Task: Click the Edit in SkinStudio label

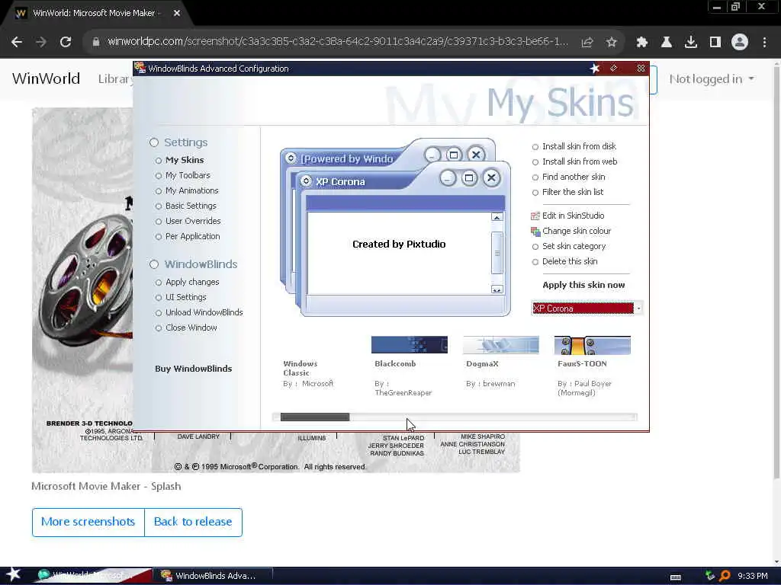Action: click(x=574, y=216)
